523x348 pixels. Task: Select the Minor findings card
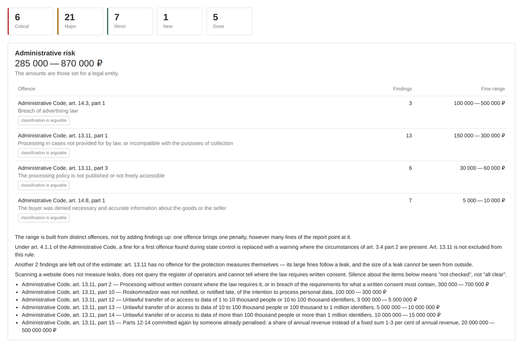click(130, 21)
